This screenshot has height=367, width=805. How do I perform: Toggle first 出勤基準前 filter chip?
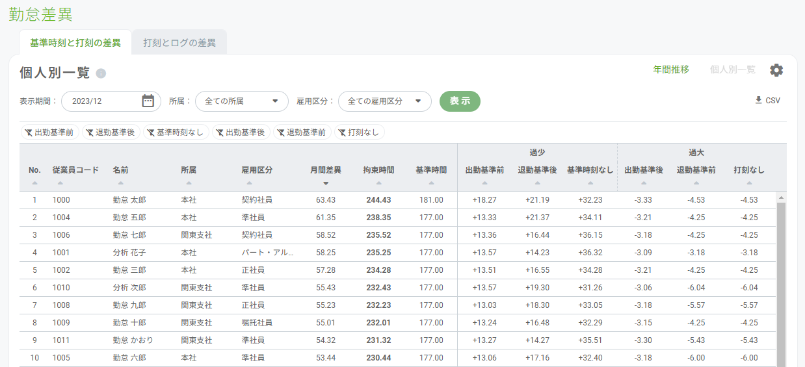tap(49, 132)
